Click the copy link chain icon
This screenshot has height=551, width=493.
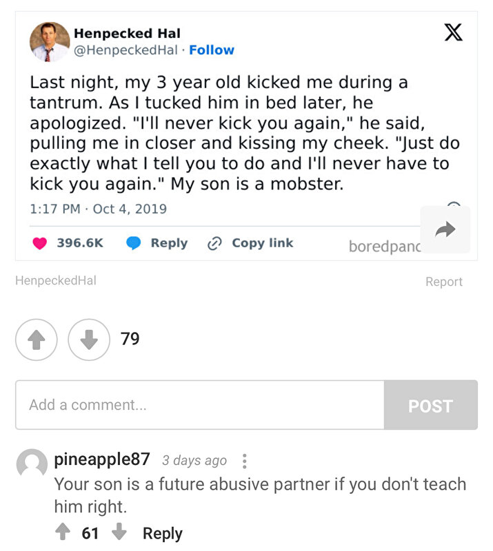214,243
